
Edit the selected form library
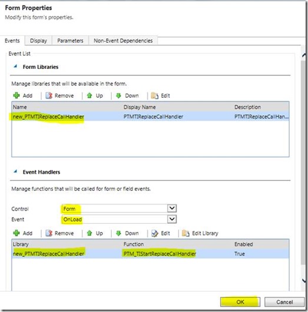(160, 96)
